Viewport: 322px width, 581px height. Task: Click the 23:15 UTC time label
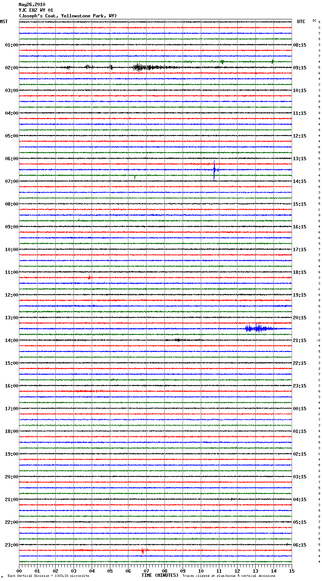pyautogui.click(x=300, y=386)
